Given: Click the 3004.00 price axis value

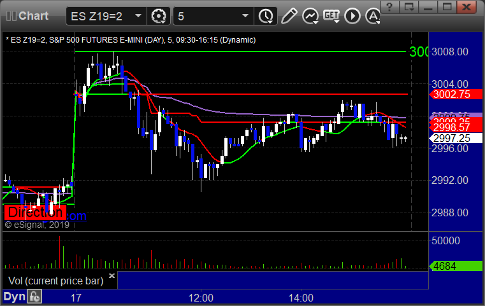Looking at the screenshot, I should pyautogui.click(x=450, y=84).
